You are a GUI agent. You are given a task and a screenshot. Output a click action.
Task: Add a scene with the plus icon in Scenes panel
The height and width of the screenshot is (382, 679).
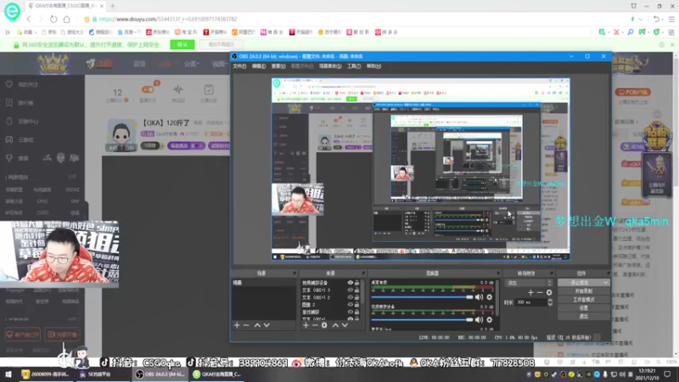(x=237, y=325)
